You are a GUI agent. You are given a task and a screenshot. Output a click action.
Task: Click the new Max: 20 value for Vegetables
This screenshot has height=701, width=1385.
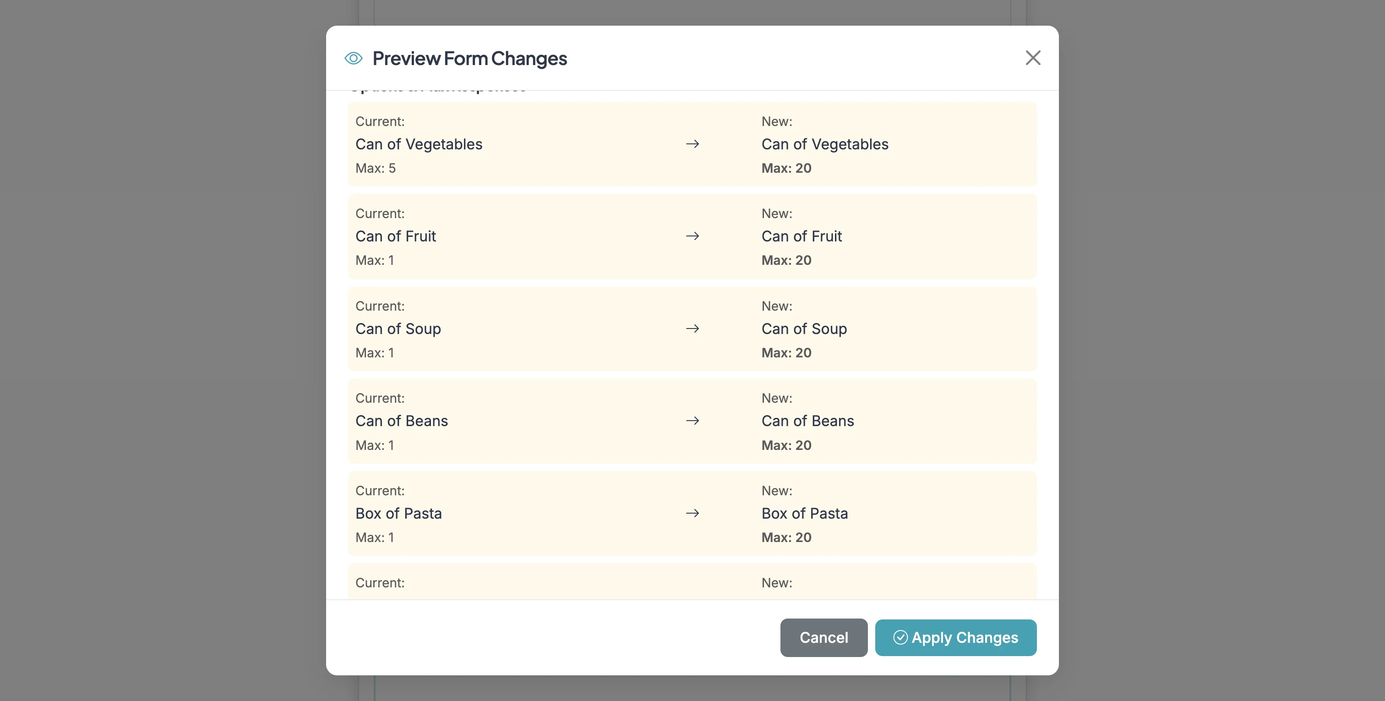click(x=786, y=168)
